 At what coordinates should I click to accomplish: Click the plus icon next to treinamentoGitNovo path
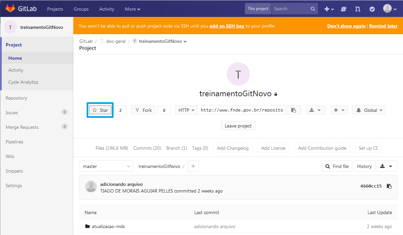193,166
